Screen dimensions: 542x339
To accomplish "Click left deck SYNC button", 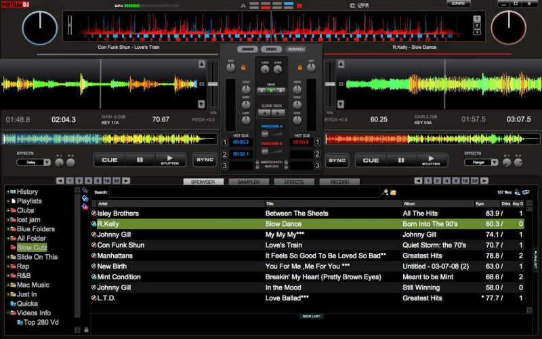I will coord(205,160).
